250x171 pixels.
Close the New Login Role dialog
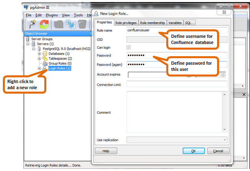224,12
